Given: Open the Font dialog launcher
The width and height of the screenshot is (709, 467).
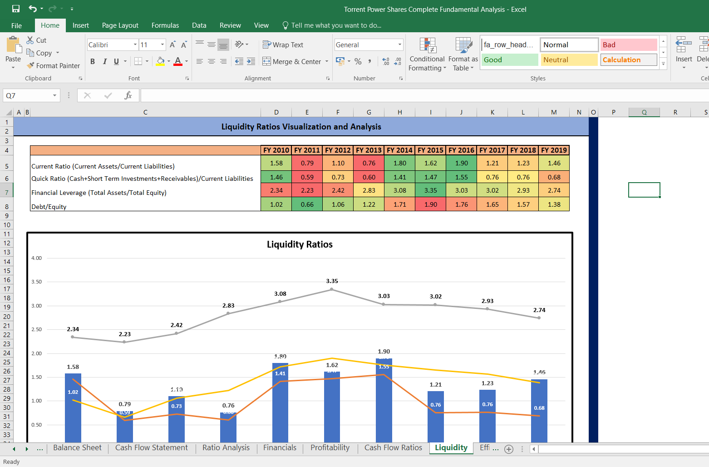Looking at the screenshot, I should (187, 79).
